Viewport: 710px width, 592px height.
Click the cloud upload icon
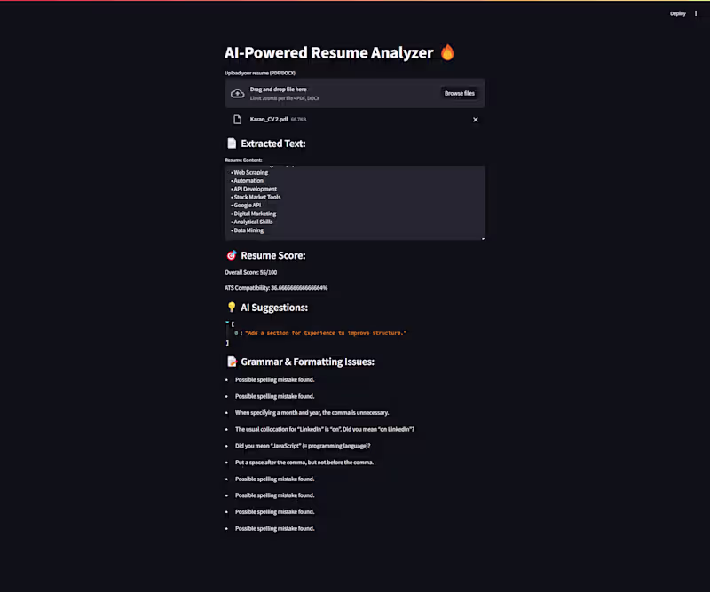[238, 93]
